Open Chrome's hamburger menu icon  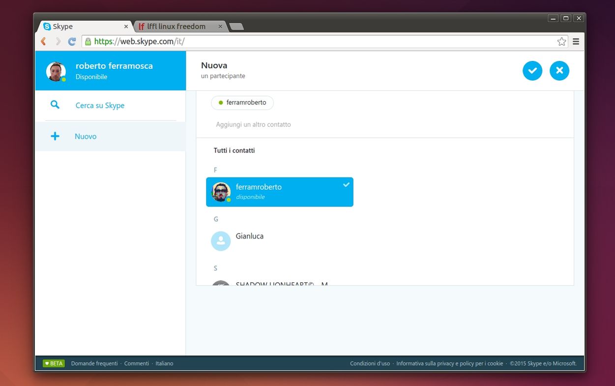576,41
